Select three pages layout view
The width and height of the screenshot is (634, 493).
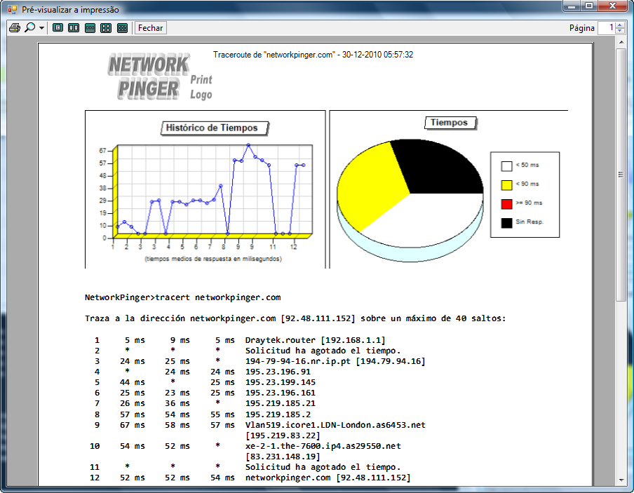[90, 28]
